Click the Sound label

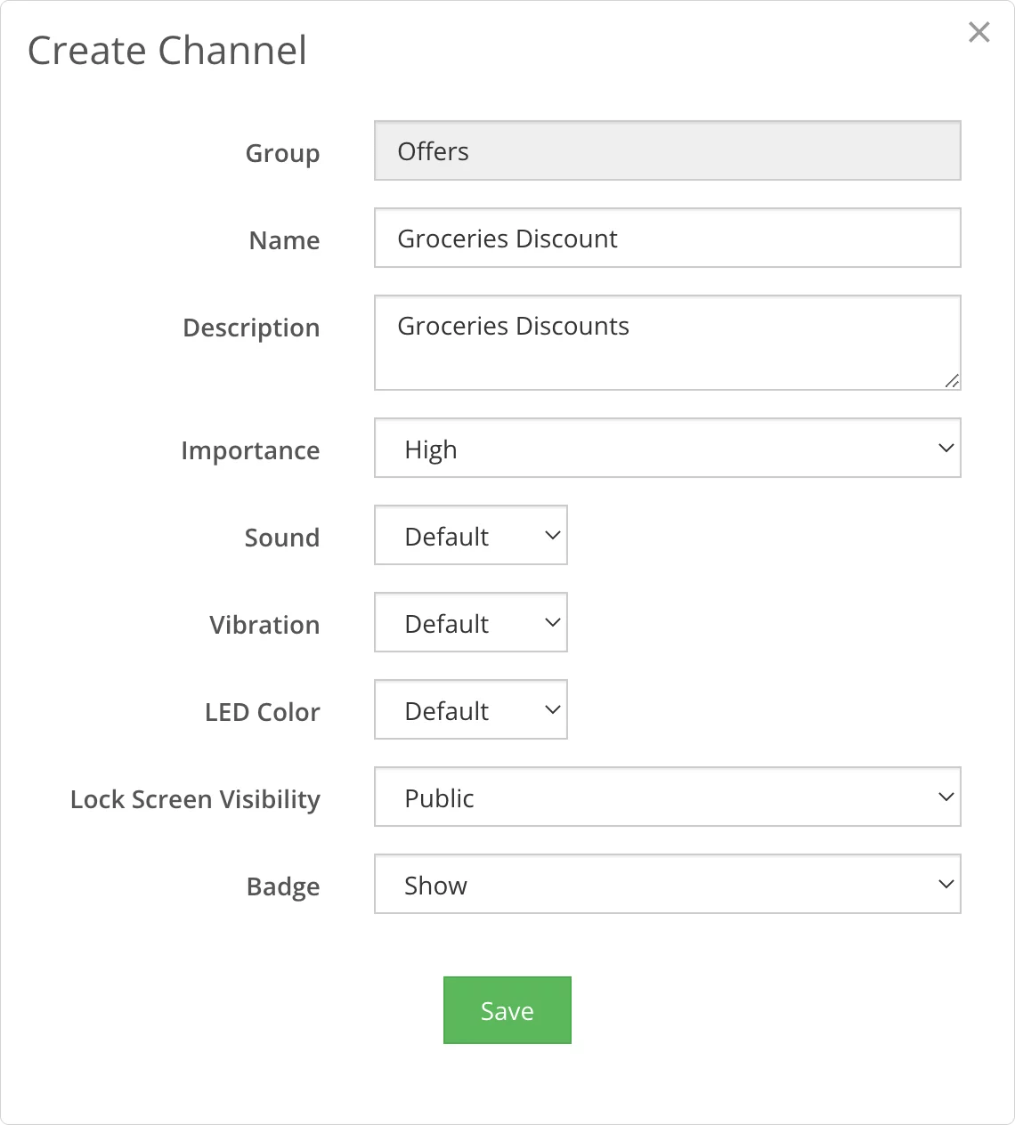click(281, 538)
